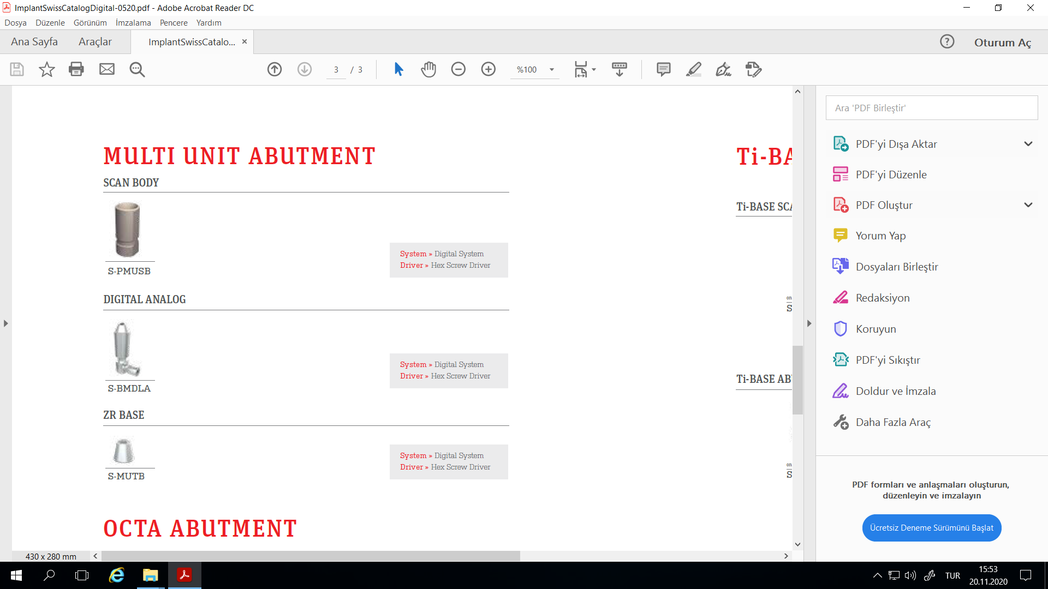Zoom in with the plus icon
The width and height of the screenshot is (1048, 589).
point(489,69)
